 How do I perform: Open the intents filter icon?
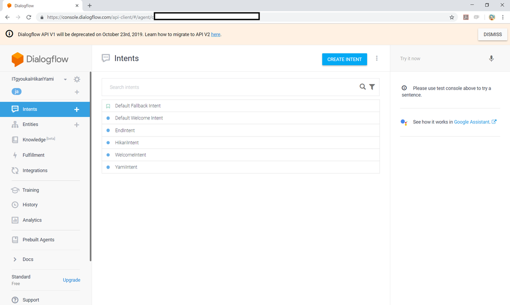click(372, 87)
